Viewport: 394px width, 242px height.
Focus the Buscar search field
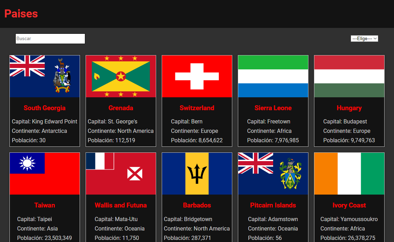[x=50, y=39]
